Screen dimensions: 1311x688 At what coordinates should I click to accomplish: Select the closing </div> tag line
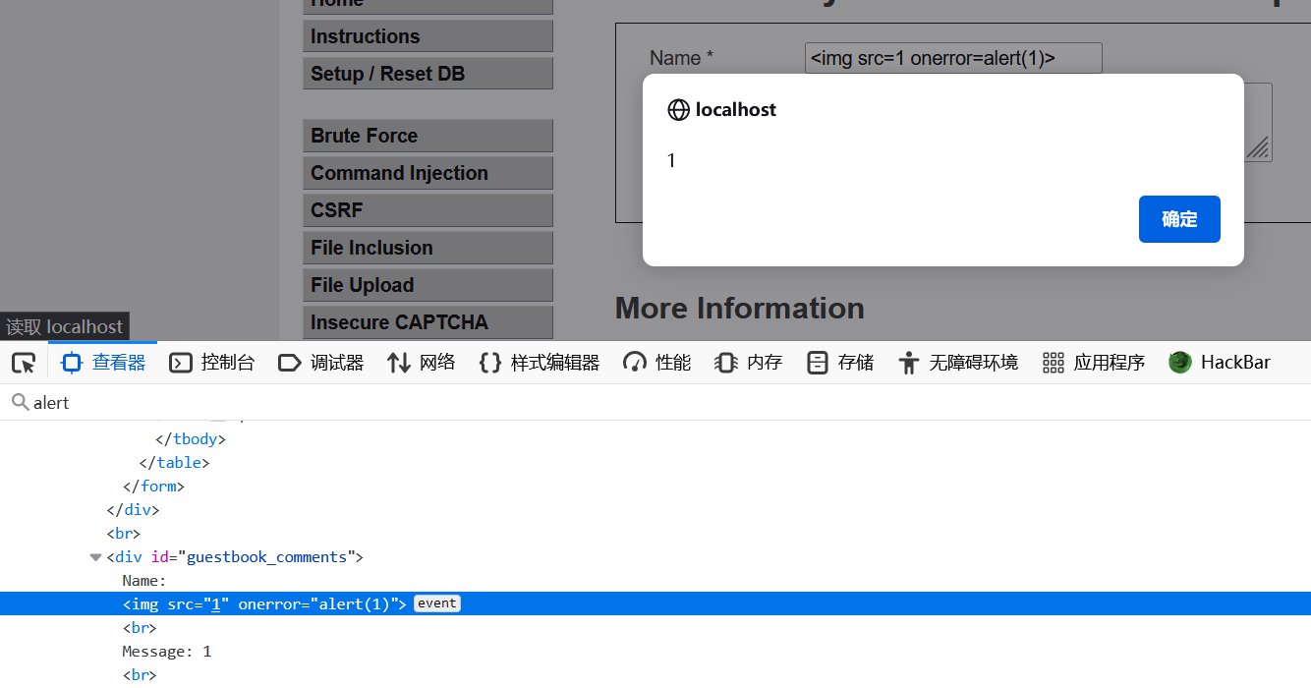133,510
